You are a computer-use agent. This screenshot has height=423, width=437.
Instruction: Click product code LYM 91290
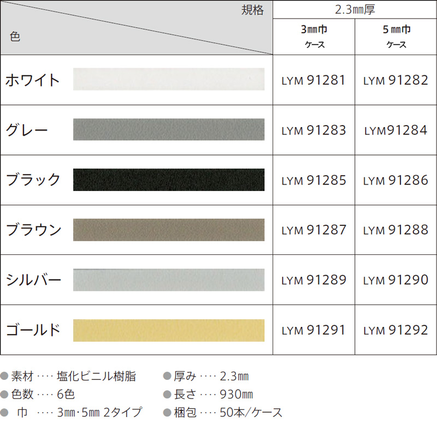click(395, 280)
